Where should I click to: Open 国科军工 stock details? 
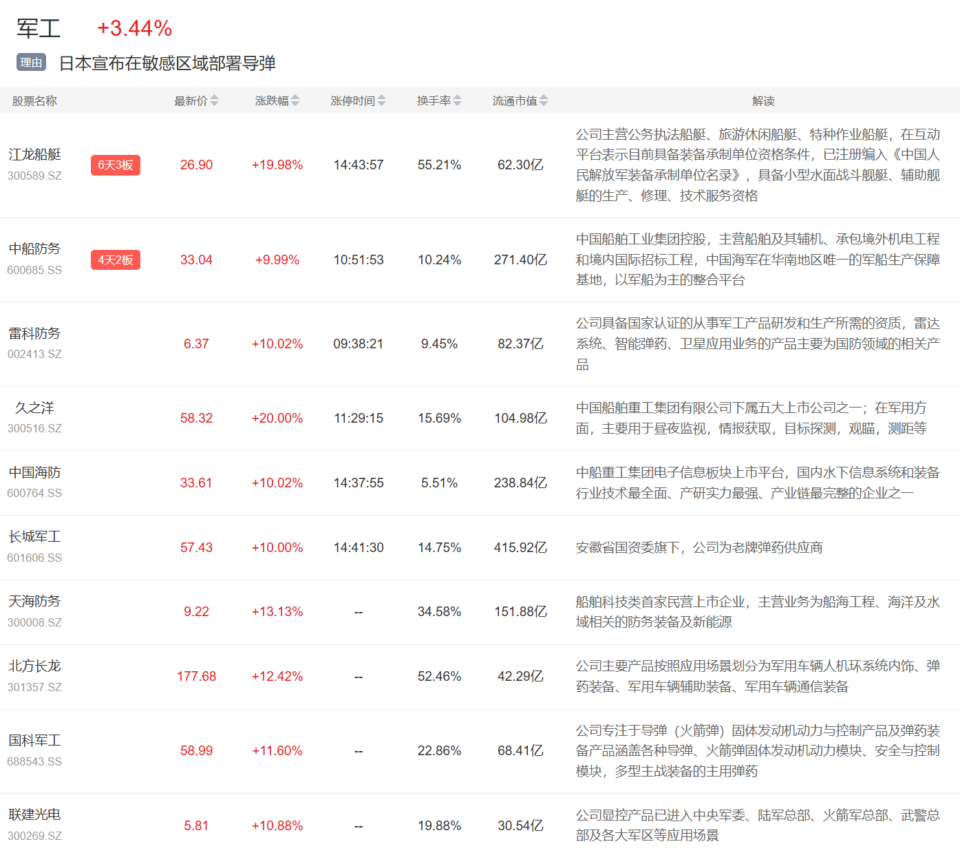(34, 741)
